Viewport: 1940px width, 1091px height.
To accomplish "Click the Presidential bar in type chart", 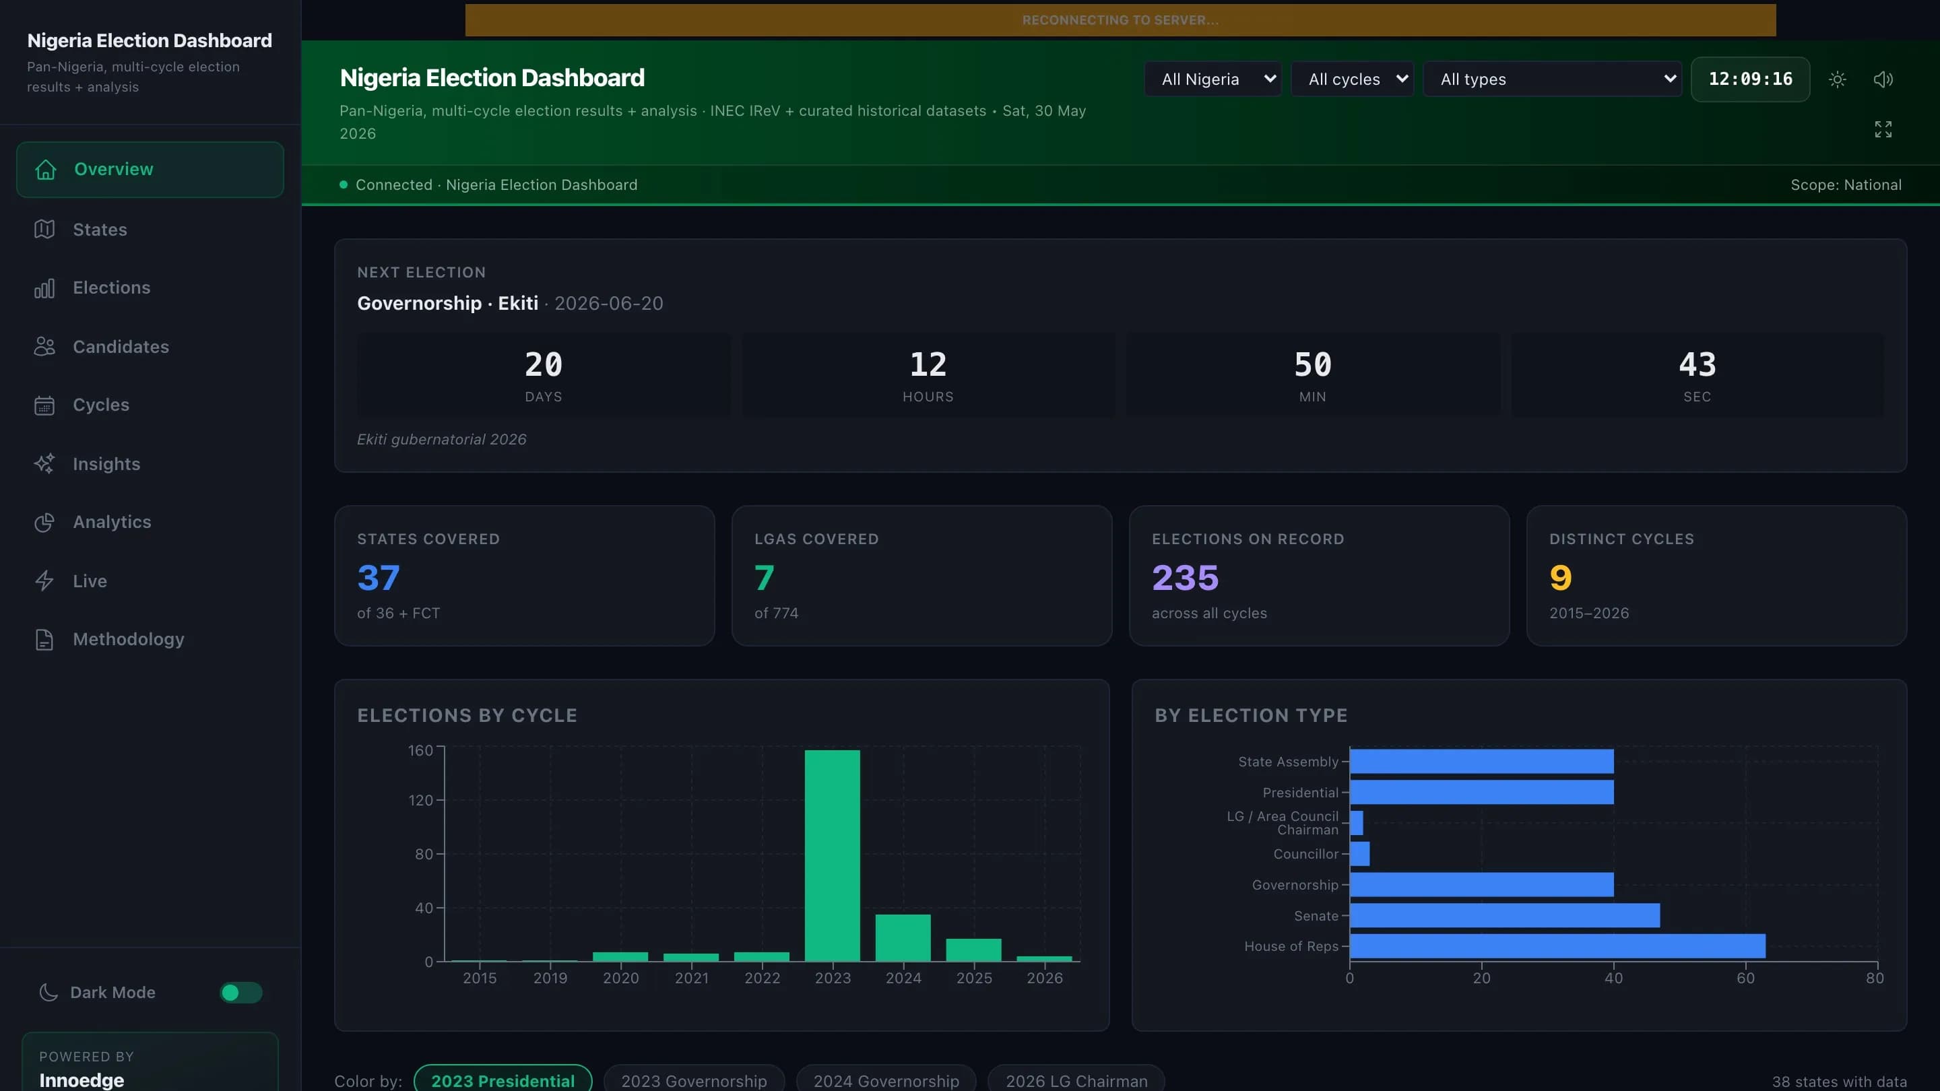I will [x=1481, y=792].
